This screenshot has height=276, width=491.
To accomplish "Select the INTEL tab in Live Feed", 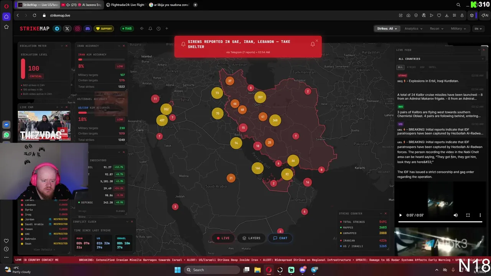I will 432,67.
